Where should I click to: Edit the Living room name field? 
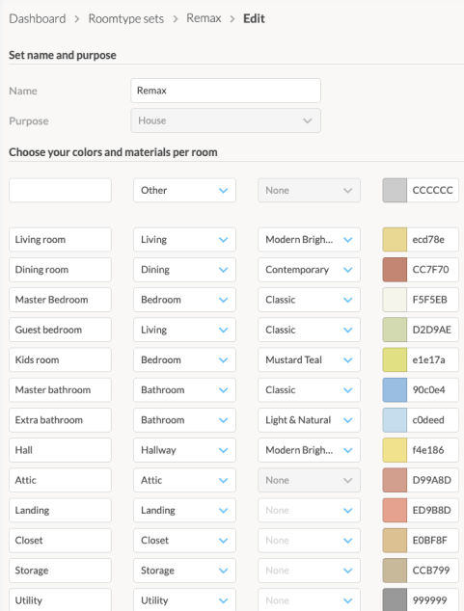pyautogui.click(x=60, y=240)
